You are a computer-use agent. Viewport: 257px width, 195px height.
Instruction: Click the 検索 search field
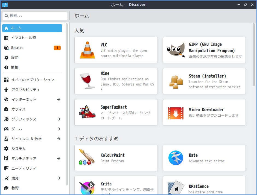[35, 16]
